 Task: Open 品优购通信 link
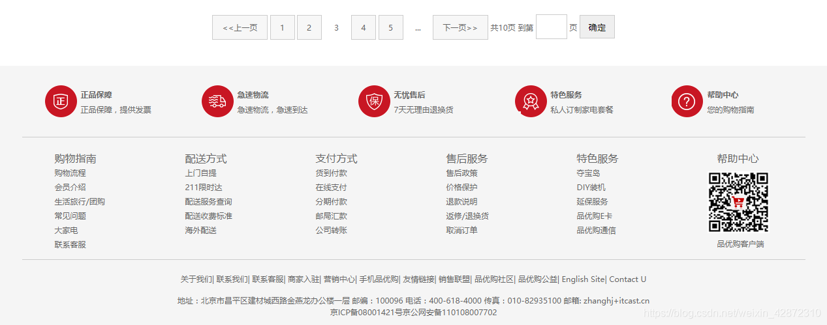tap(596, 231)
